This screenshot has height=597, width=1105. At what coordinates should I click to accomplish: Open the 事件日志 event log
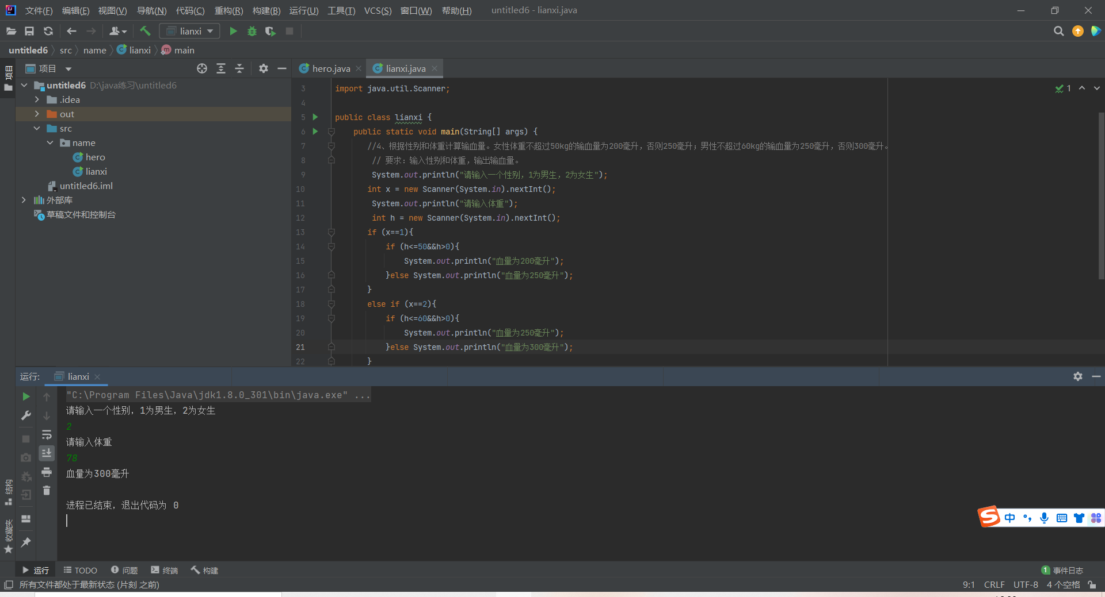click(1062, 570)
